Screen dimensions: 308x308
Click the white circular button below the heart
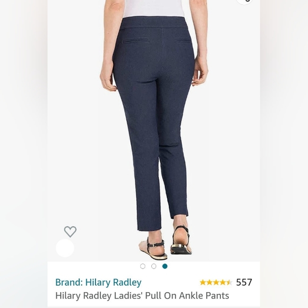pyautogui.click(x=65, y=248)
